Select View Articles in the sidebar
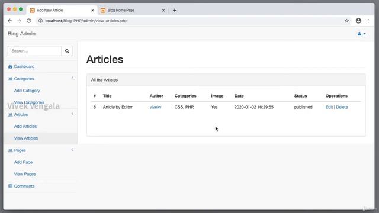 pyautogui.click(x=26, y=138)
